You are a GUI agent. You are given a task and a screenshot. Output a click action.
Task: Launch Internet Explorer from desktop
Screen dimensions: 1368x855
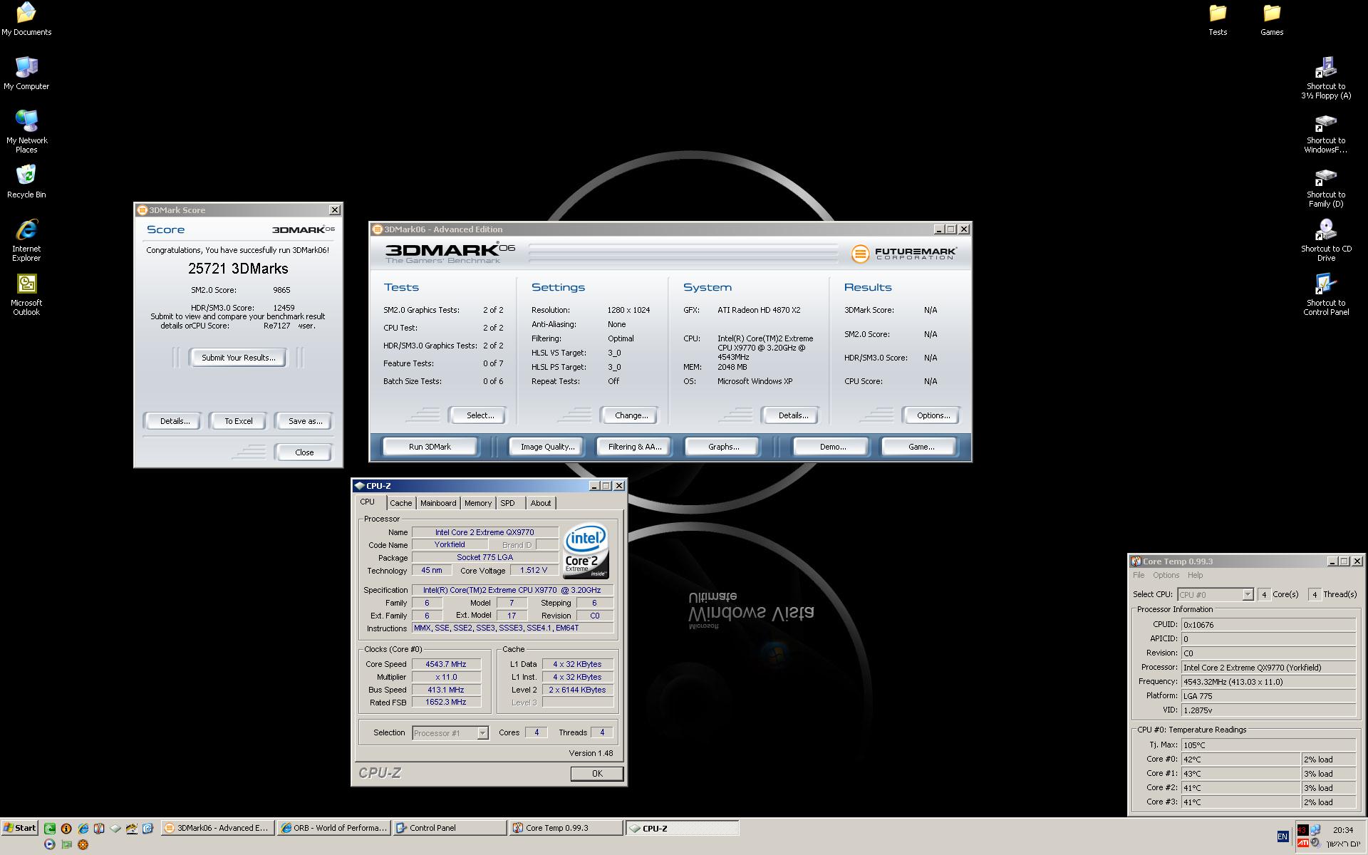coord(26,240)
